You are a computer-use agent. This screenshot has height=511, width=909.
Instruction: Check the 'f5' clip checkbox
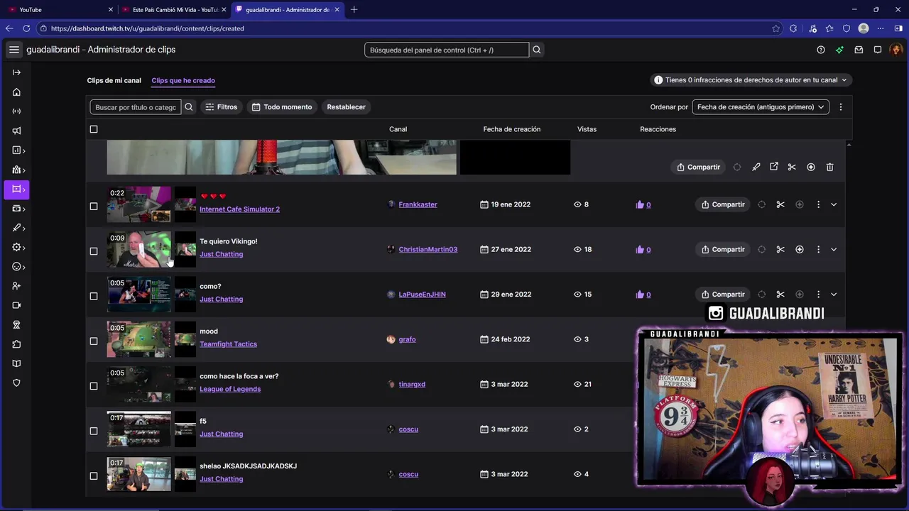click(94, 431)
